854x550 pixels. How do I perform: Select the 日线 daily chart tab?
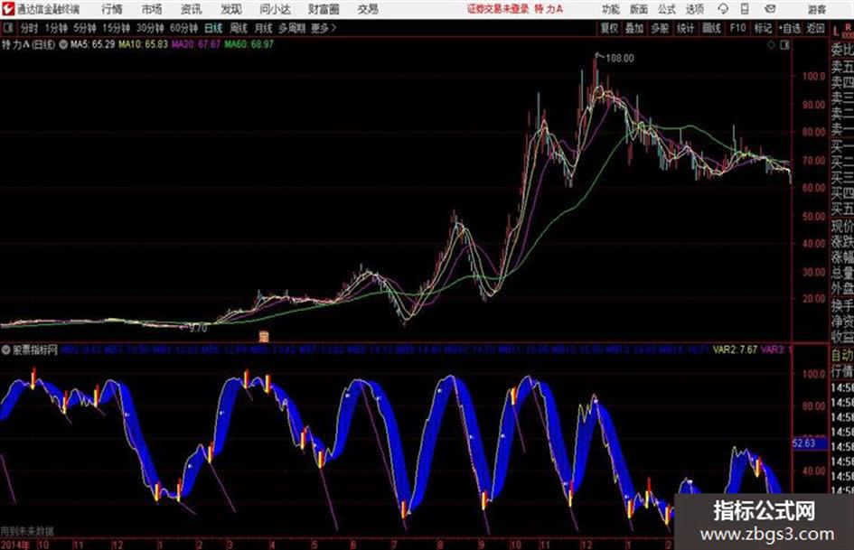[213, 28]
